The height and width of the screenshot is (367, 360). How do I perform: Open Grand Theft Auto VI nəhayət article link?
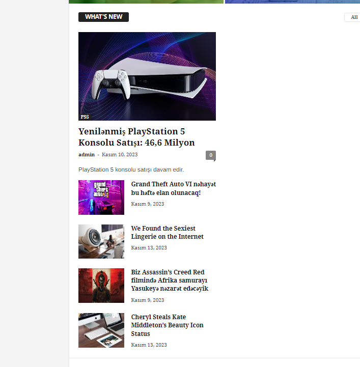pos(174,188)
